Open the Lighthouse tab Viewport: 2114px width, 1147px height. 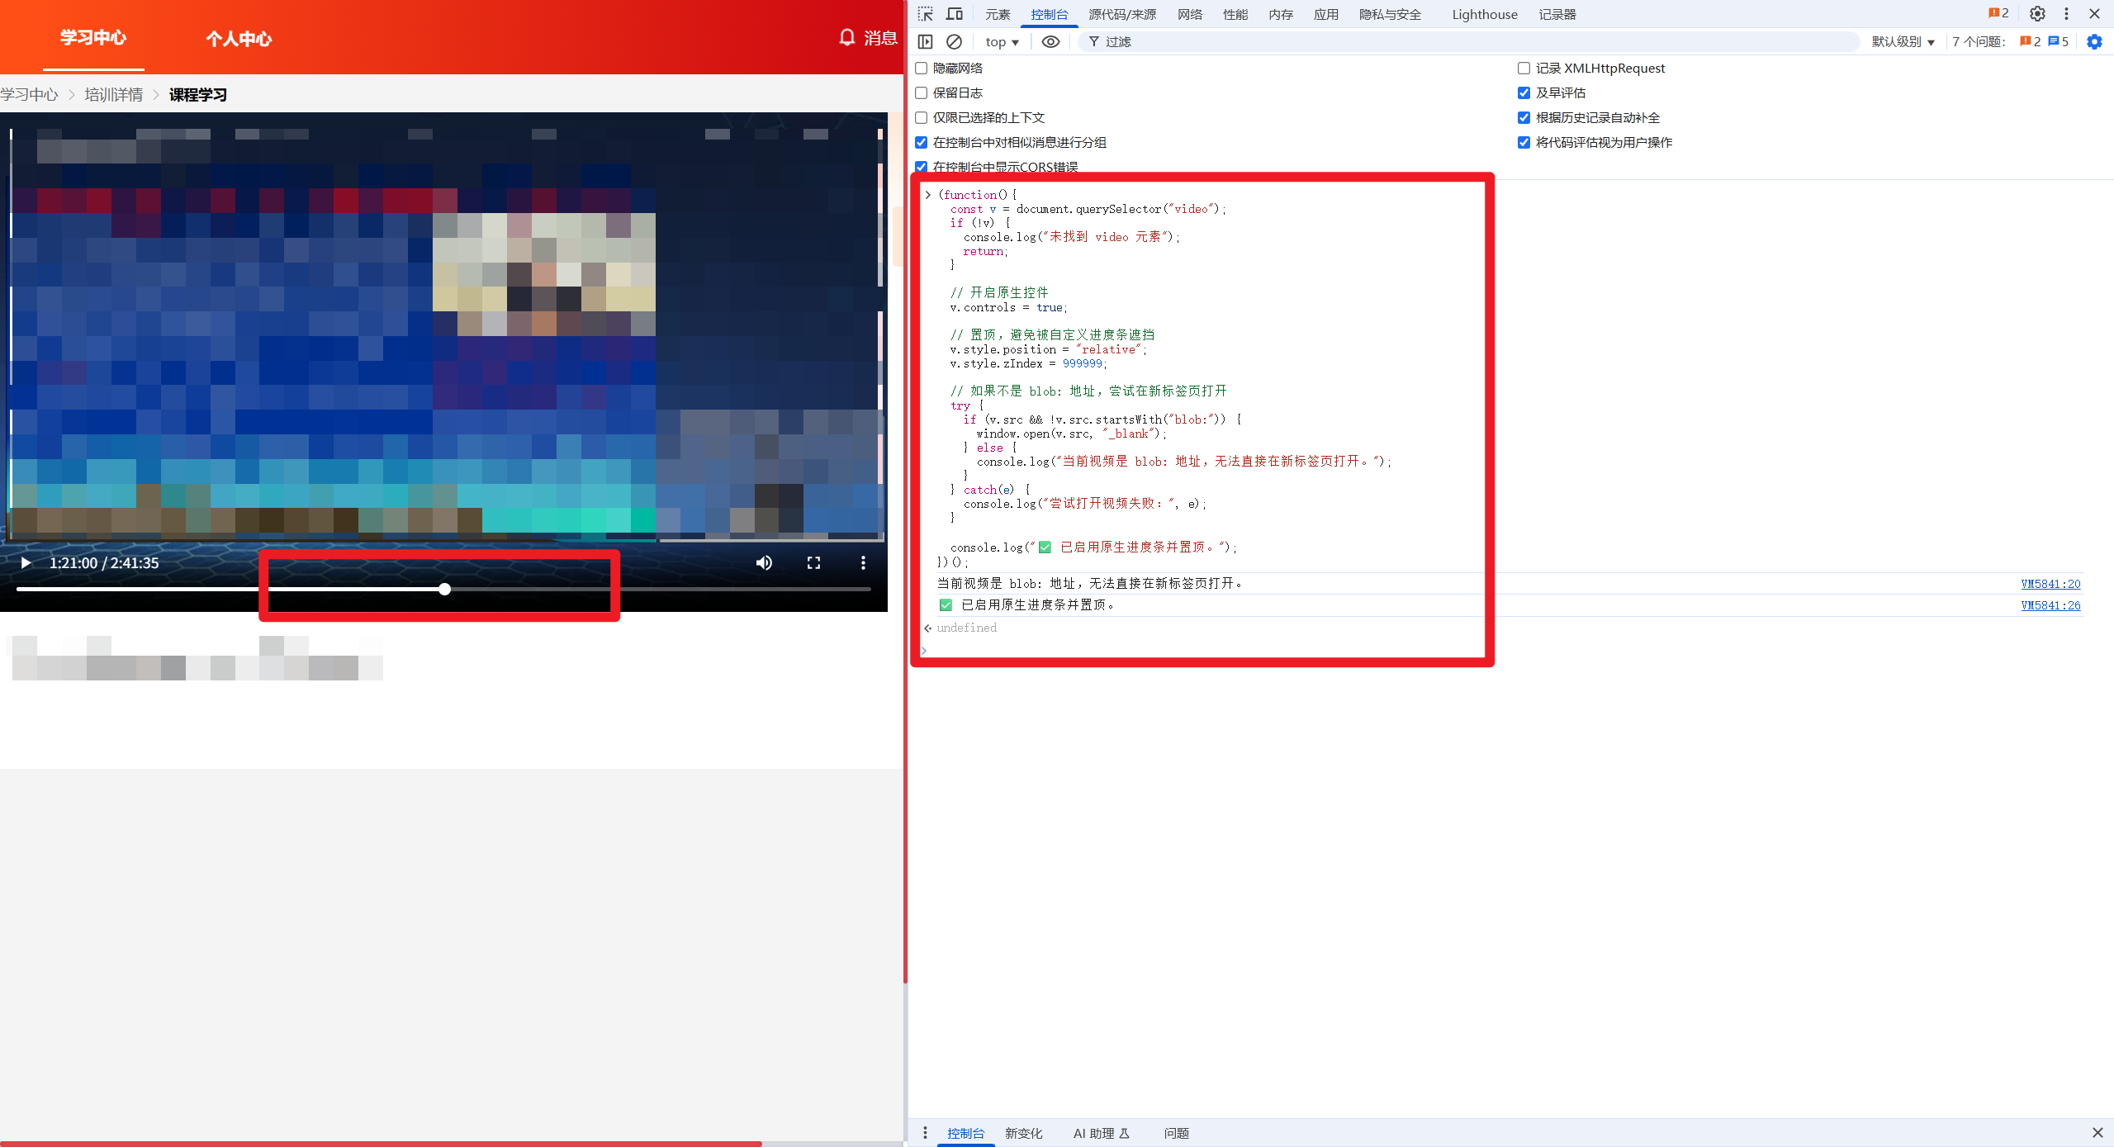pyautogui.click(x=1484, y=14)
